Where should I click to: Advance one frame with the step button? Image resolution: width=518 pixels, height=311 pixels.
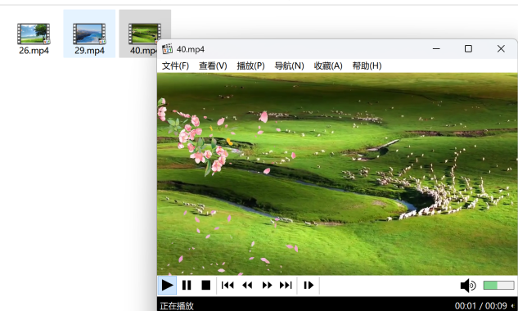(x=309, y=286)
